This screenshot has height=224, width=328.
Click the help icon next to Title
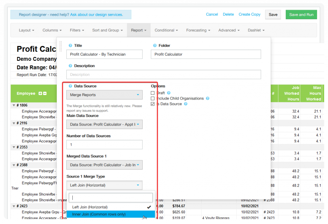(x=70, y=46)
